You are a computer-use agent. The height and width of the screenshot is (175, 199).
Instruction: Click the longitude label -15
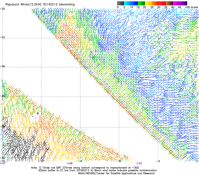(x=2, y=161)
